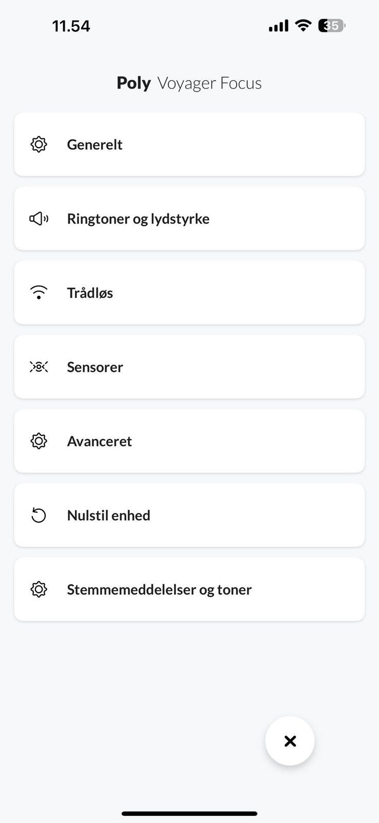Tap the Poly Voyager Focus title
This screenshot has height=823, width=379.
(x=189, y=83)
